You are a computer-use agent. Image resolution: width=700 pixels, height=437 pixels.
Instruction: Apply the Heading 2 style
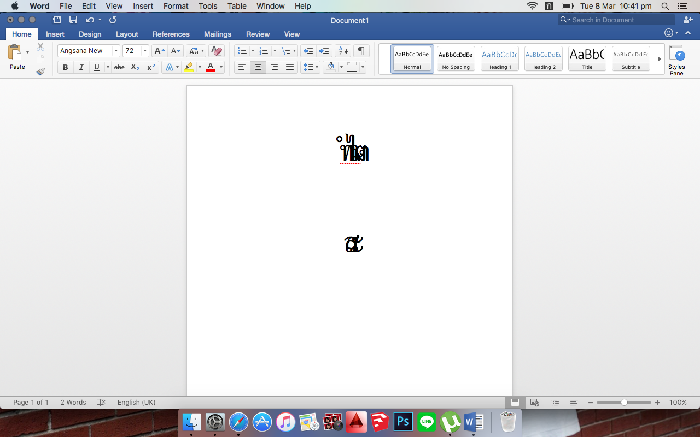point(544,58)
